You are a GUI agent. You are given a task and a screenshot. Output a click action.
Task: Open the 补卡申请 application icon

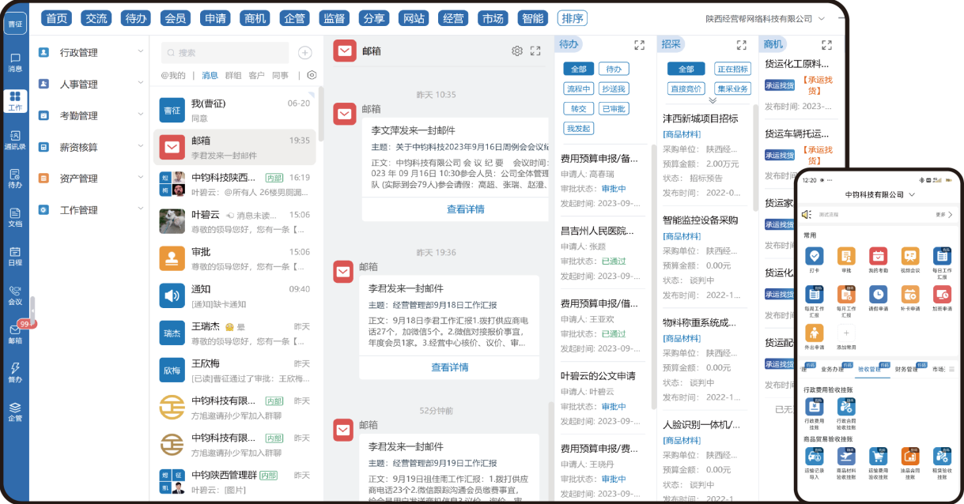[910, 295]
